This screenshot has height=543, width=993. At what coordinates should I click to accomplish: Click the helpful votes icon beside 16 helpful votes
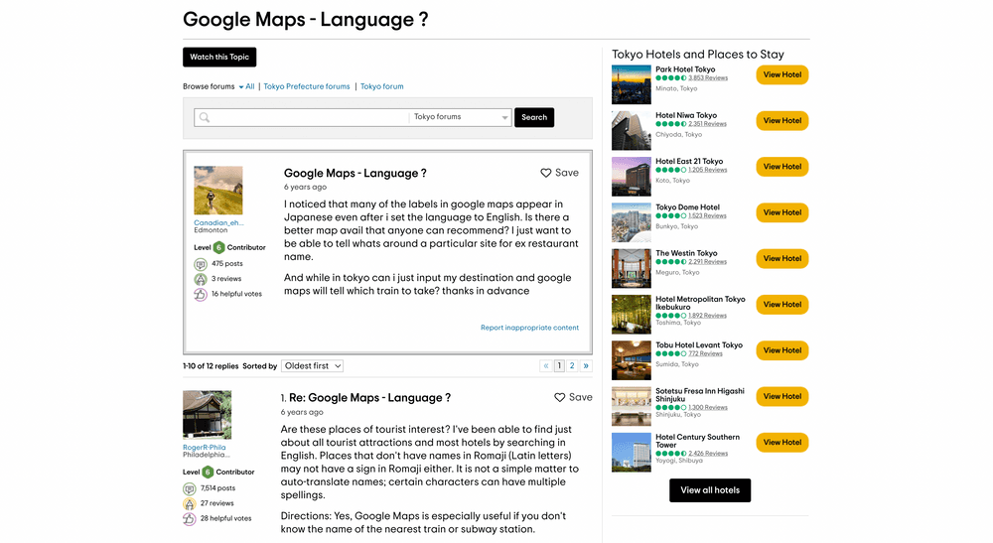pyautogui.click(x=202, y=294)
